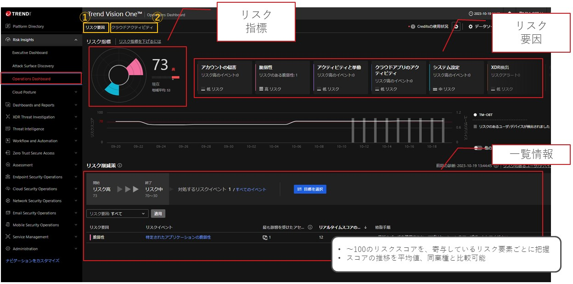Image resolution: width=573 pixels, height=284 pixels.
Task: Click the Administration gear icon in sidebar
Action: (x=8, y=249)
